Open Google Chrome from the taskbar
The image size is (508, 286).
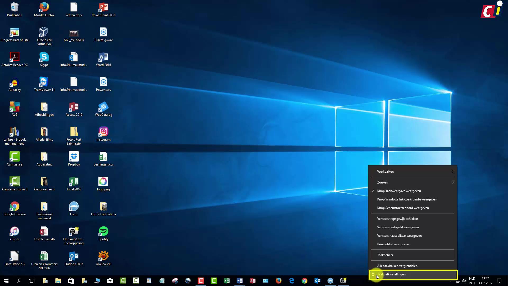tap(305, 280)
